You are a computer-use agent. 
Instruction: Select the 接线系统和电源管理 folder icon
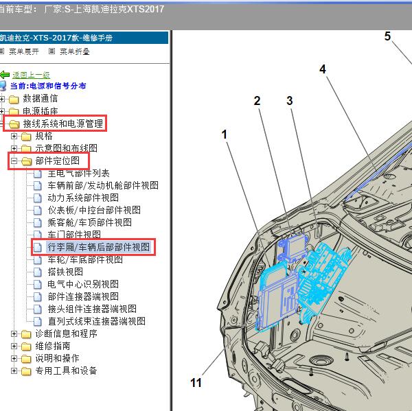(x=14, y=124)
